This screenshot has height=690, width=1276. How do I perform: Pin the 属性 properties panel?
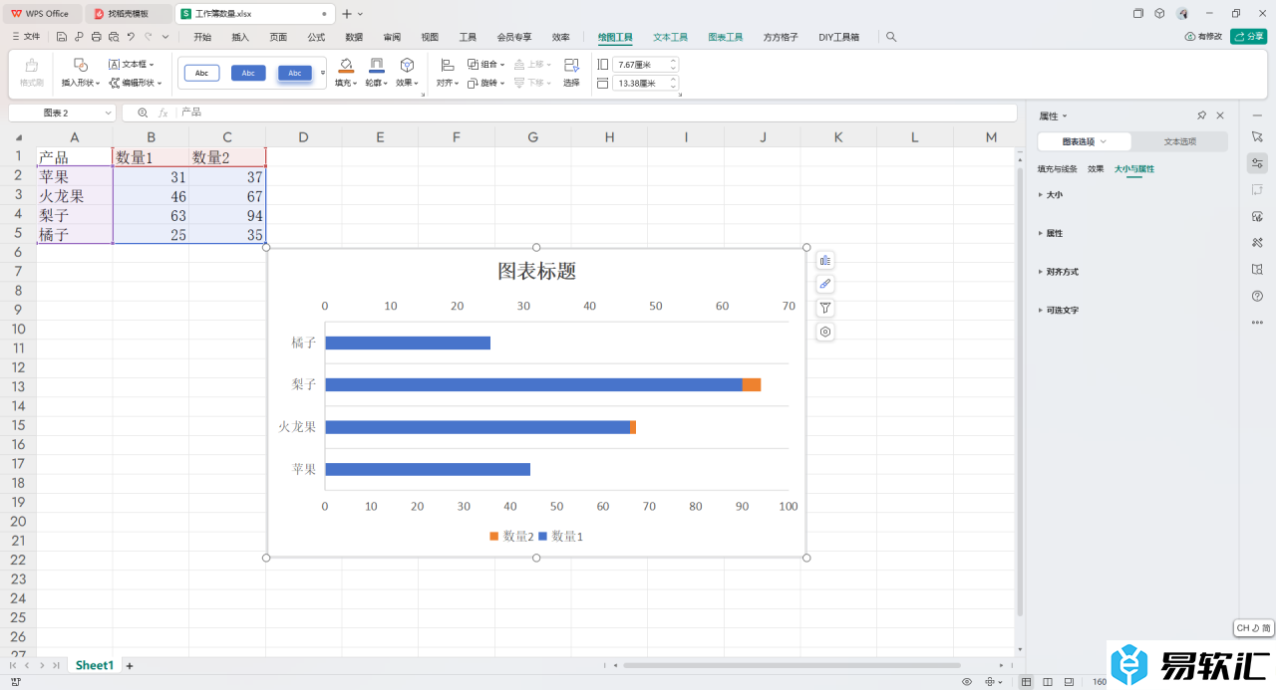1202,115
